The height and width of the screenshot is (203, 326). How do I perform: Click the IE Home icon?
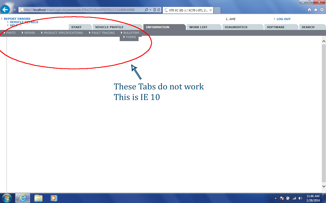[309, 10]
